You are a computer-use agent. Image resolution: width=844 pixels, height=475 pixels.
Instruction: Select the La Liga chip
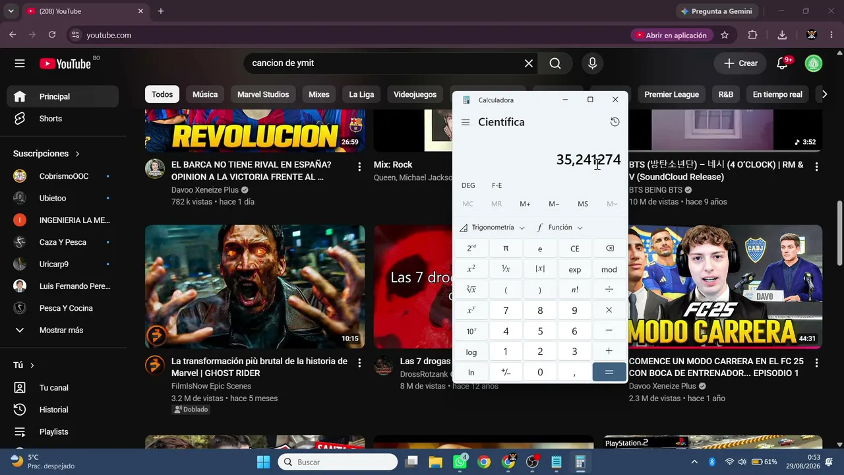click(x=361, y=94)
